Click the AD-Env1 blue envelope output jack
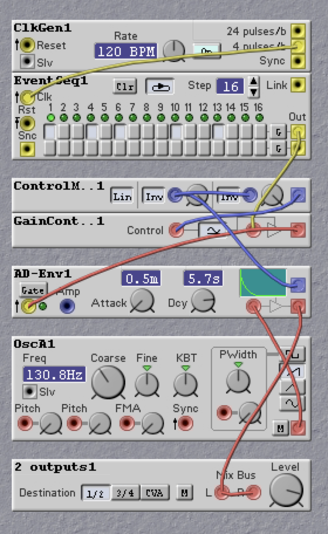Screen dimensions: 328x534 point(298,285)
